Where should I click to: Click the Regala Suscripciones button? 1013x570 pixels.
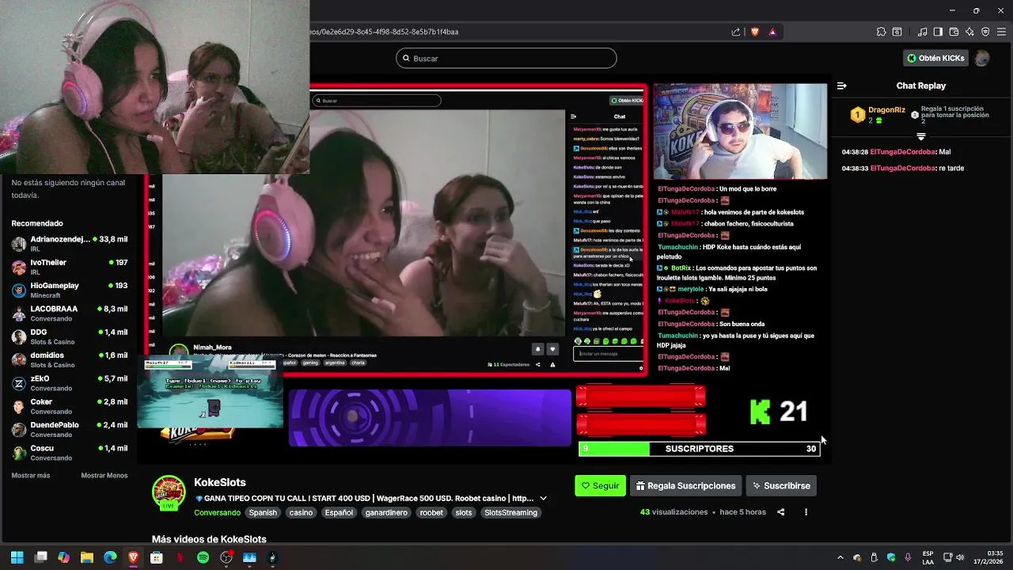pyautogui.click(x=685, y=485)
